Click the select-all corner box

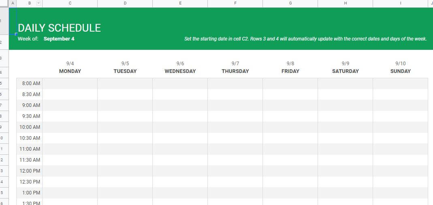(x=4, y=3)
